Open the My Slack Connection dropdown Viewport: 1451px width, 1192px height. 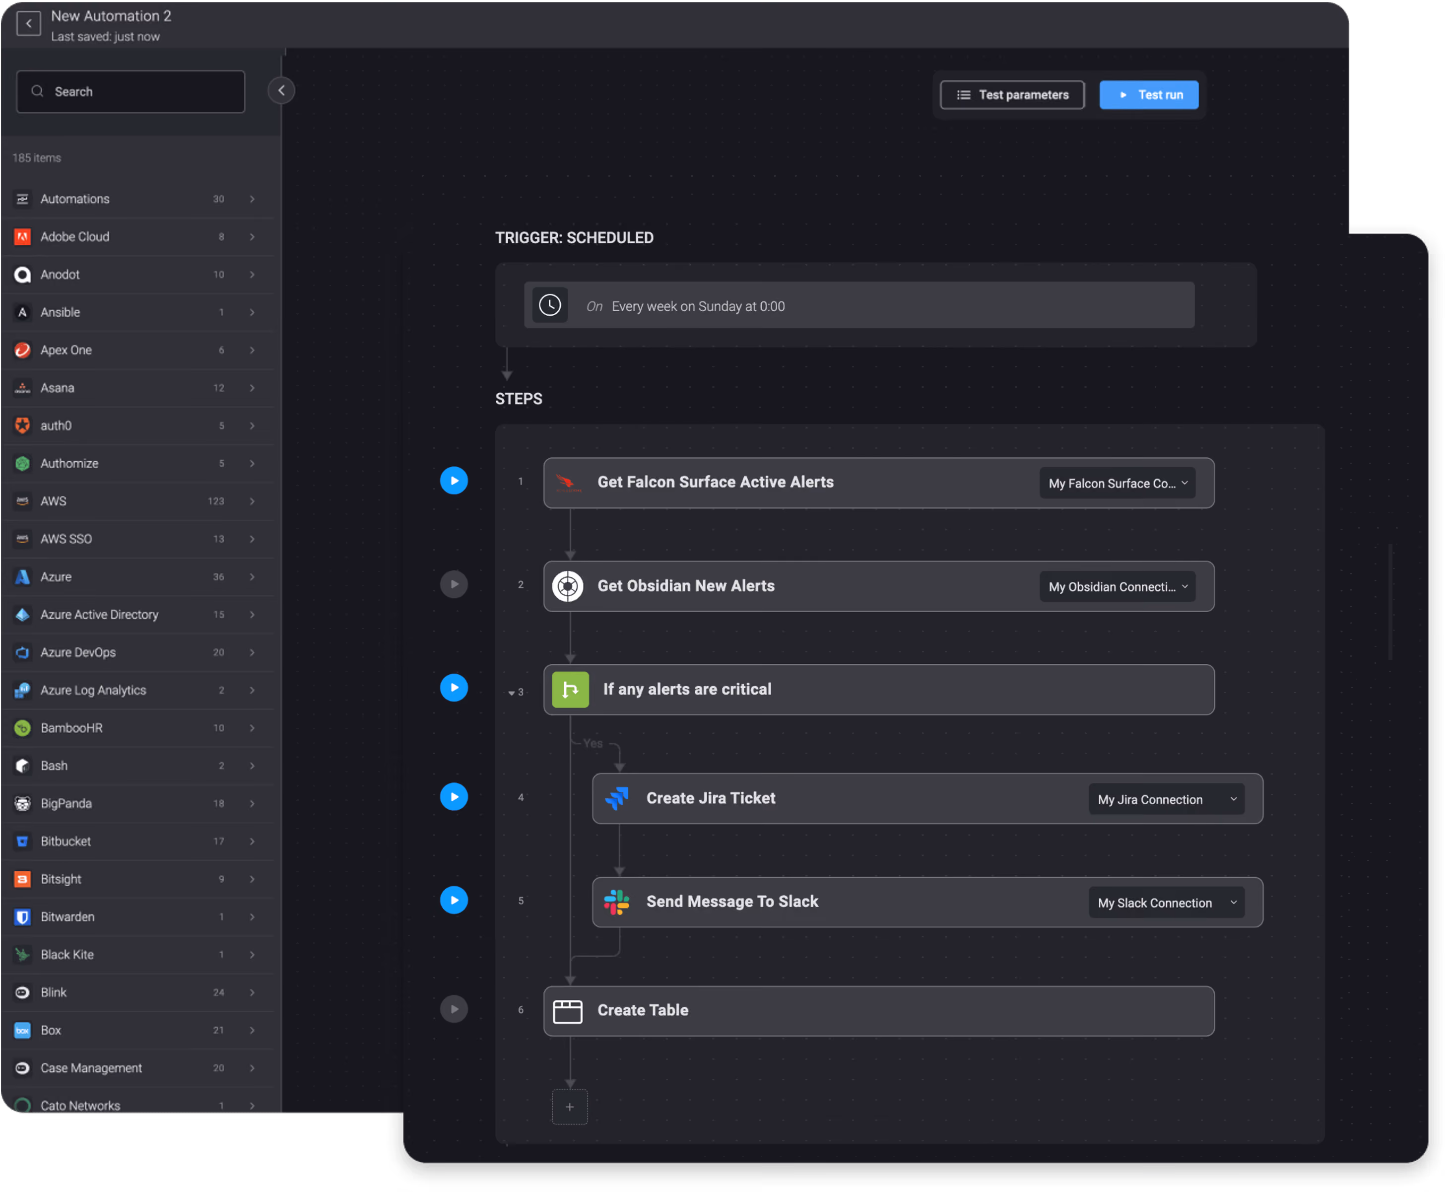pos(1166,904)
